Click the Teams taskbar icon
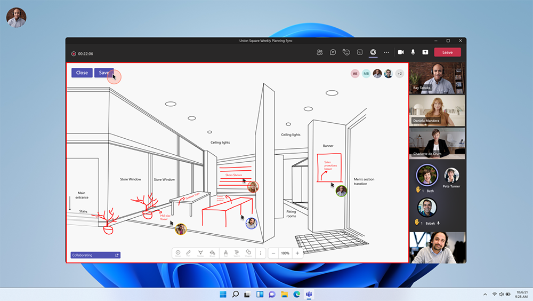The height and width of the screenshot is (301, 533). coord(309,294)
